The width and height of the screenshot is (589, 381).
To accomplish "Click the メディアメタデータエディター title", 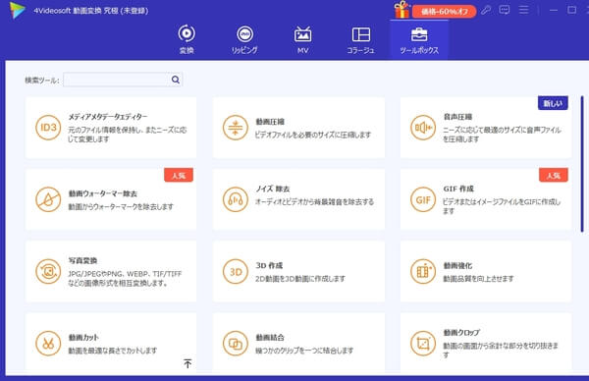I will tap(108, 117).
